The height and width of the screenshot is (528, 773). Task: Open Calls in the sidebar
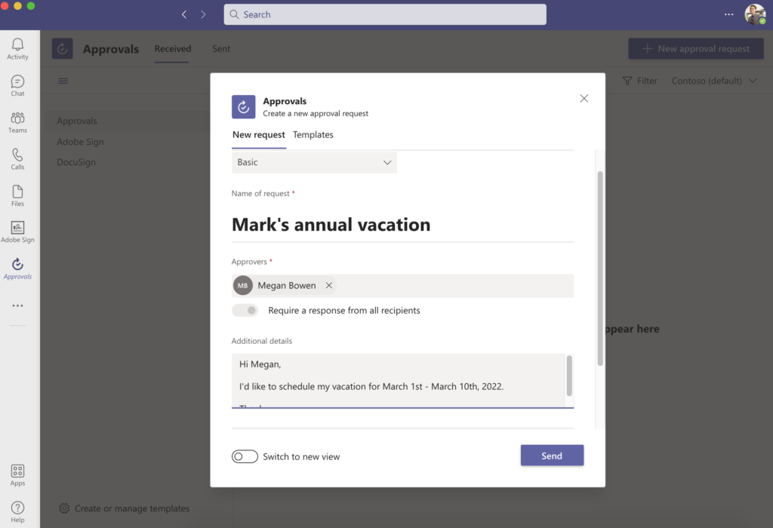tap(18, 159)
